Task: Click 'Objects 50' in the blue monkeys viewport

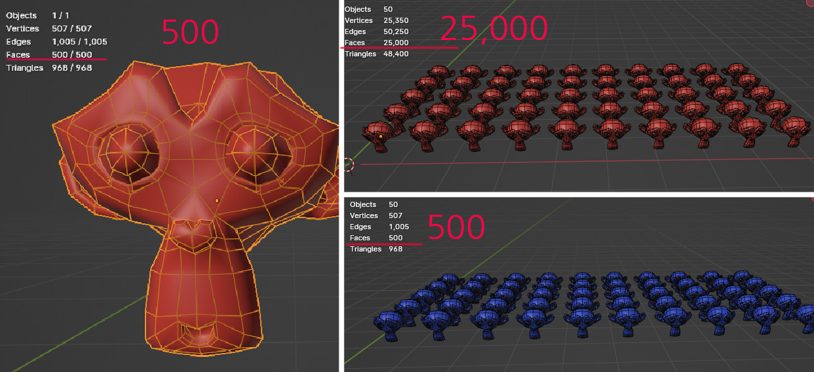Action: click(x=374, y=204)
